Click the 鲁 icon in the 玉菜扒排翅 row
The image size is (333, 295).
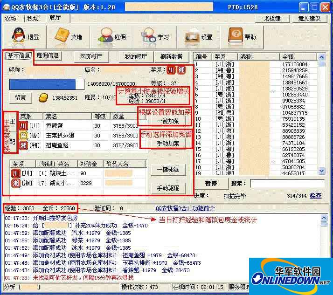click(23, 136)
